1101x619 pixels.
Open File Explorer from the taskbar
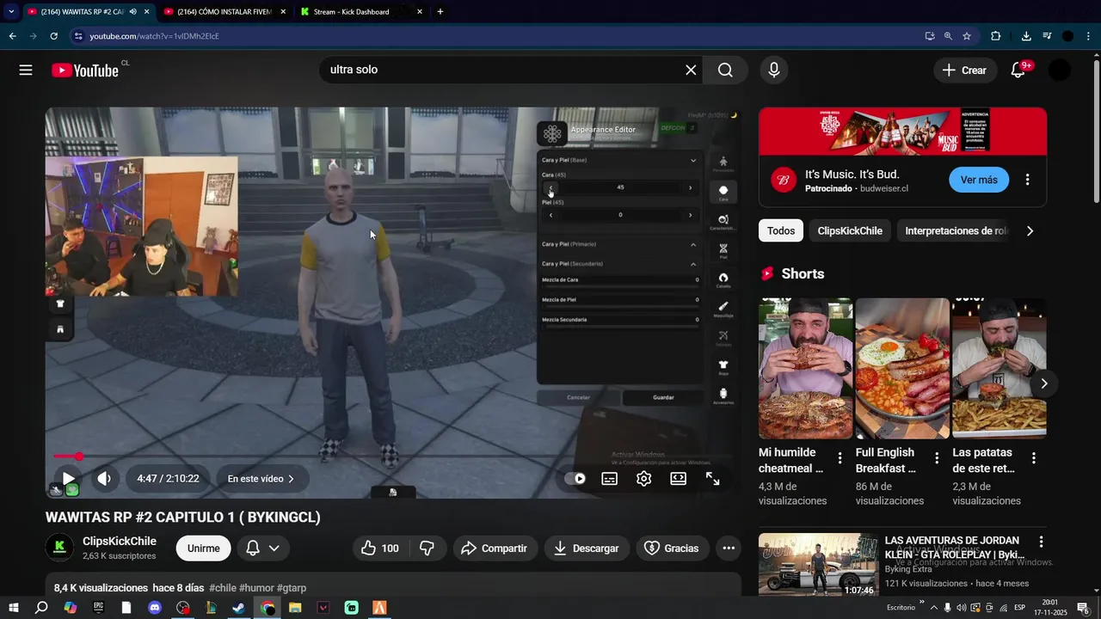[295, 608]
